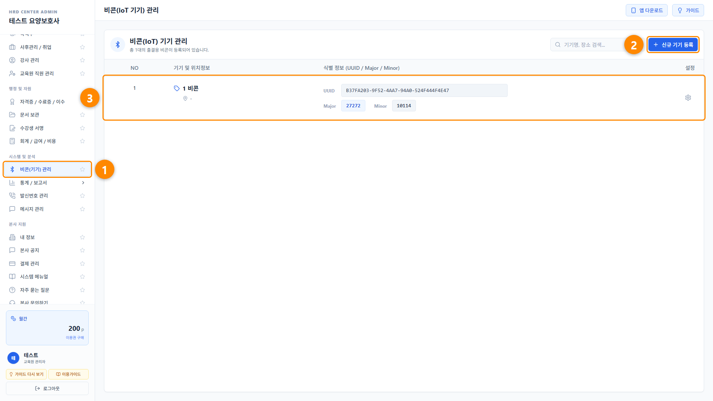Click the Major value 27272

coord(353,106)
